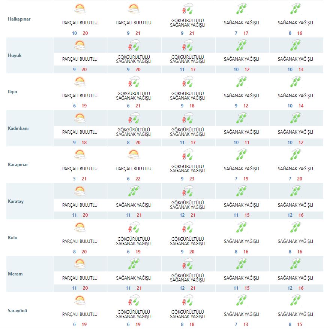Click Karatay's partly cloudy weather icon
The width and height of the screenshot is (330, 329).
point(79,191)
